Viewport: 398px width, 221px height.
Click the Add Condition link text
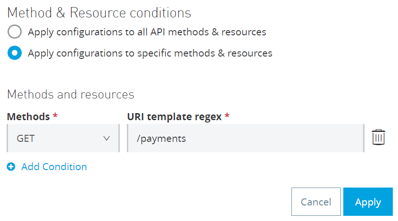[54, 167]
